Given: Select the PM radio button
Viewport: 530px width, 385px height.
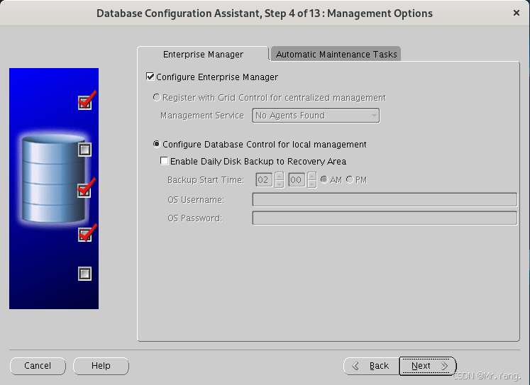Looking at the screenshot, I should tap(350, 179).
